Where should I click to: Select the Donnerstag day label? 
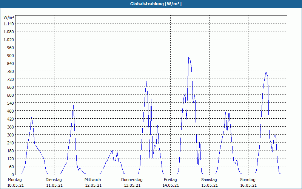[132, 180]
